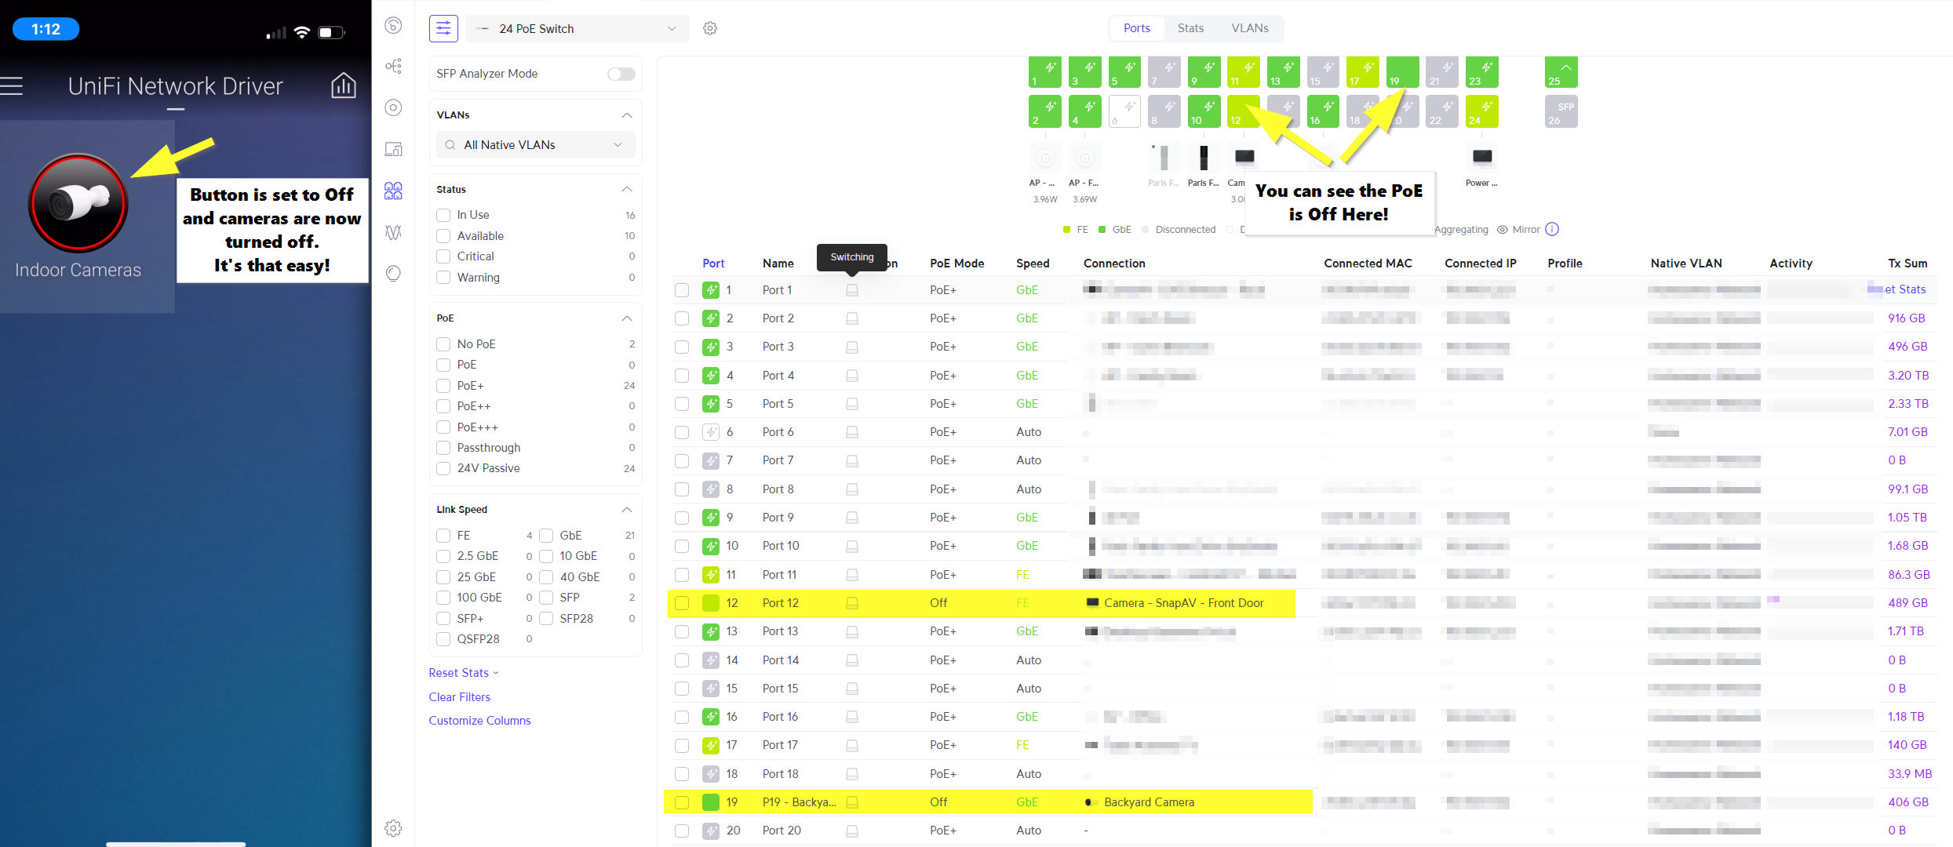Check the PoE+ filter
The height and width of the screenshot is (847, 1953).
443,386
